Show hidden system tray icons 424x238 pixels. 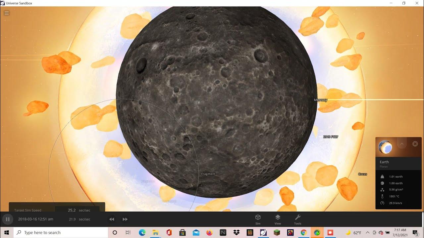pos(368,233)
